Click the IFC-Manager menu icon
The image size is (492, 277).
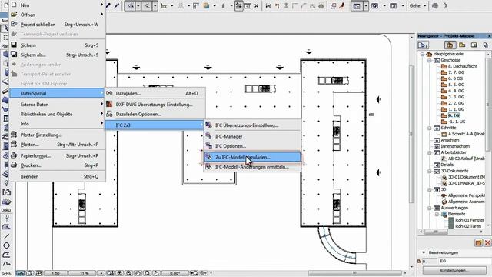tap(208, 136)
